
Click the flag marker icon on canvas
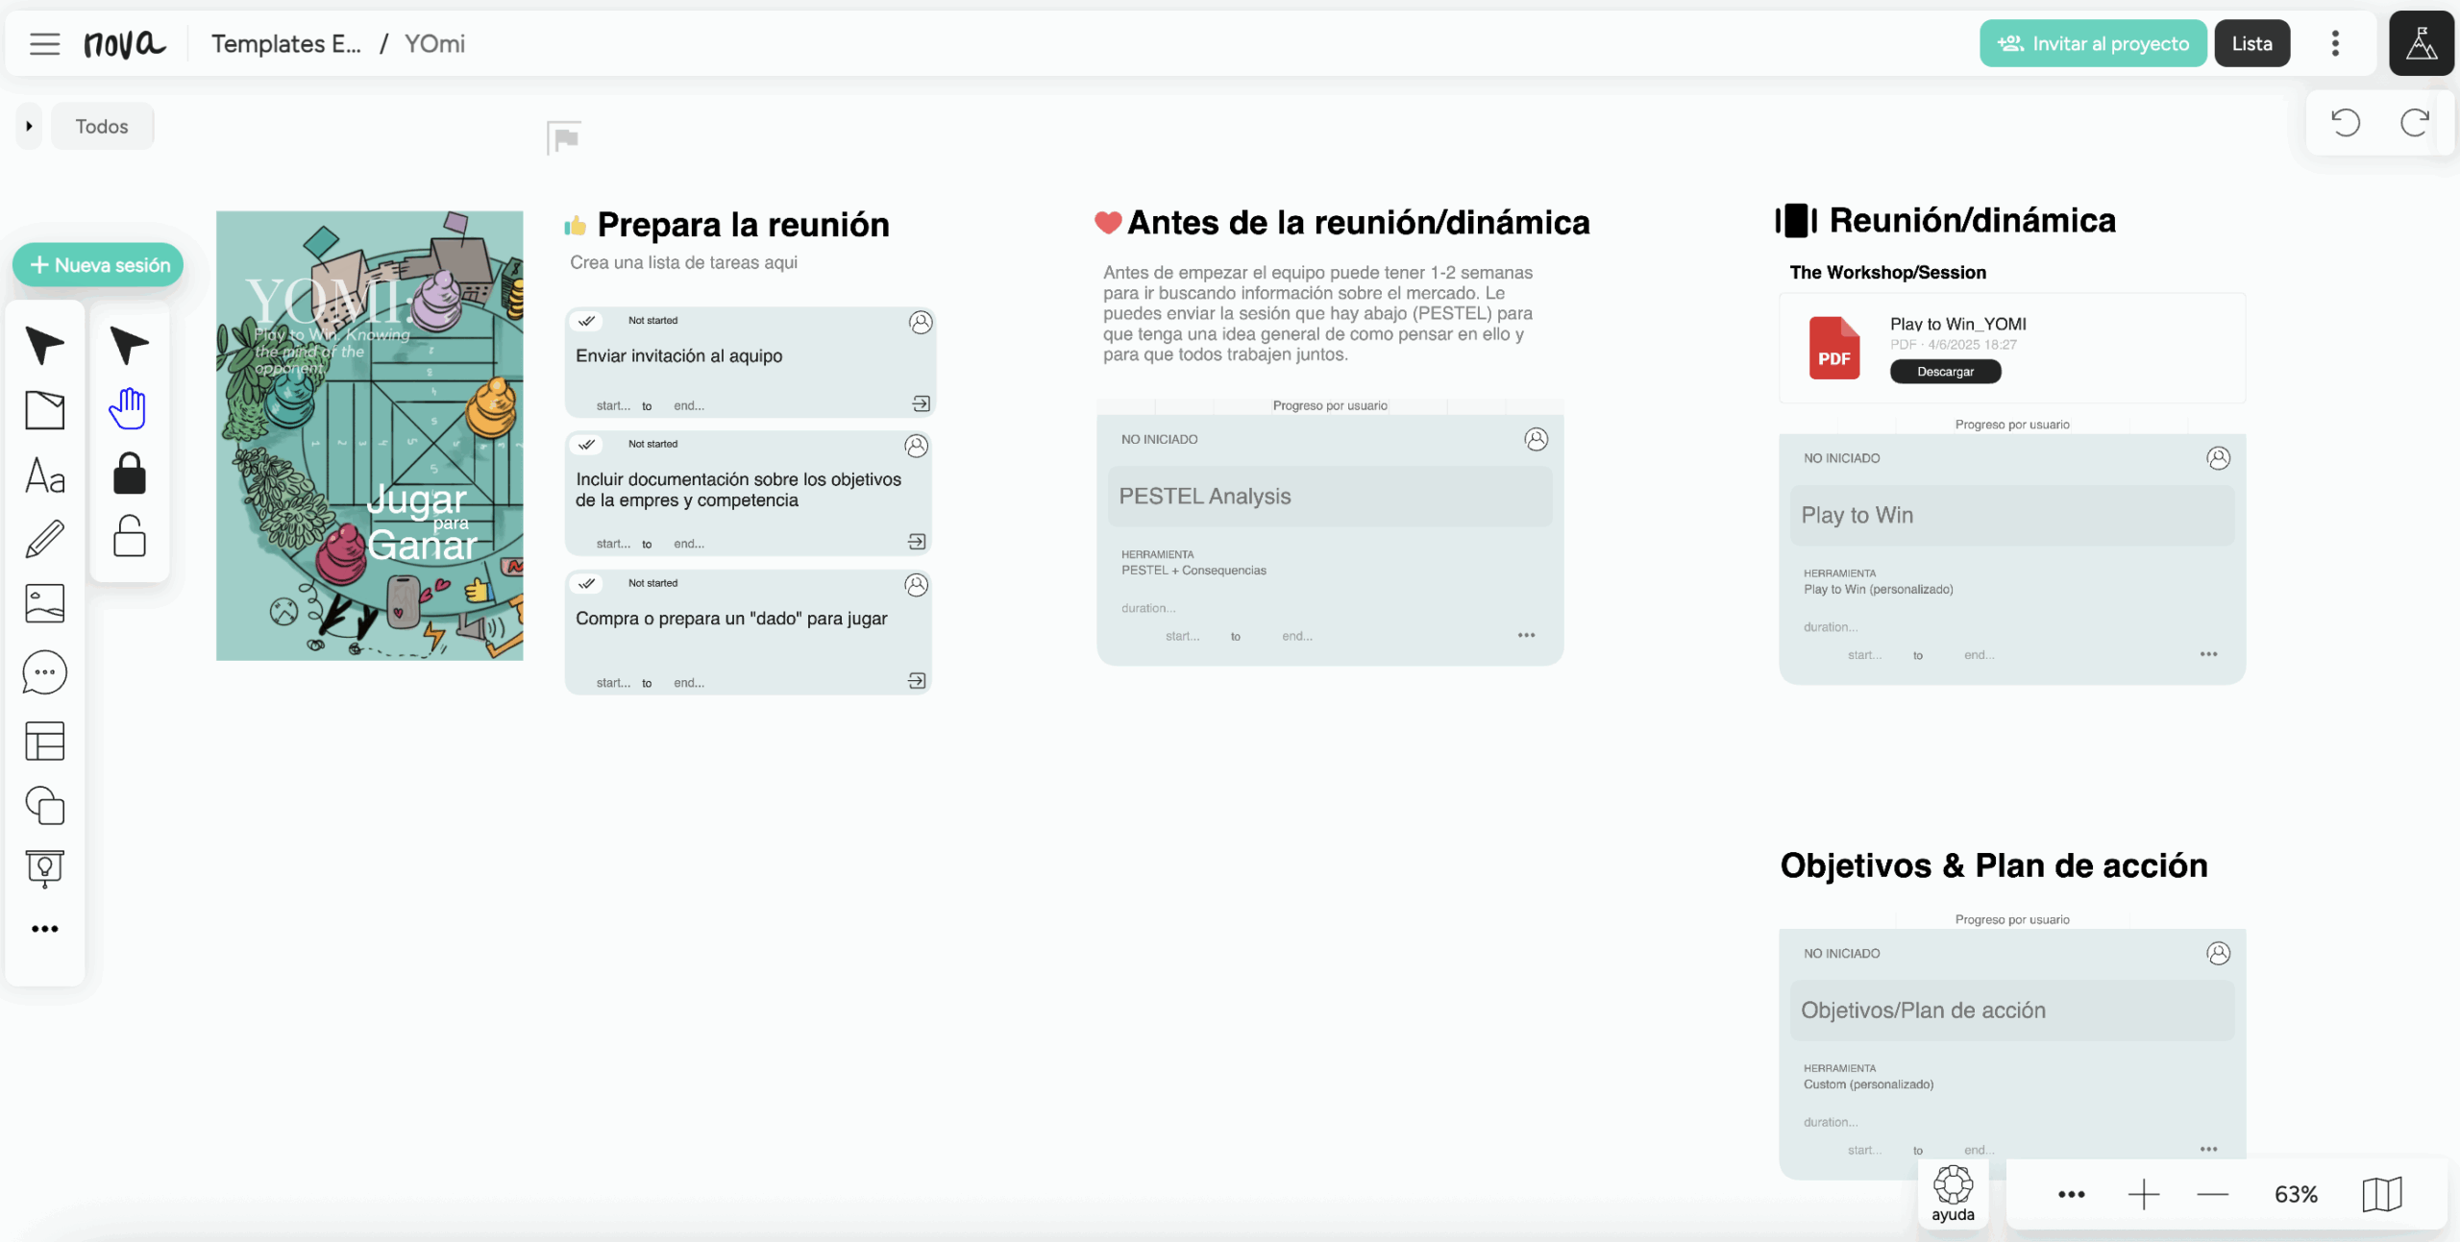[564, 137]
